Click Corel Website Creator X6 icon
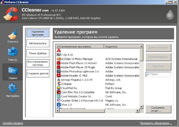The height and width of the screenshot is (127, 179). [59, 96]
